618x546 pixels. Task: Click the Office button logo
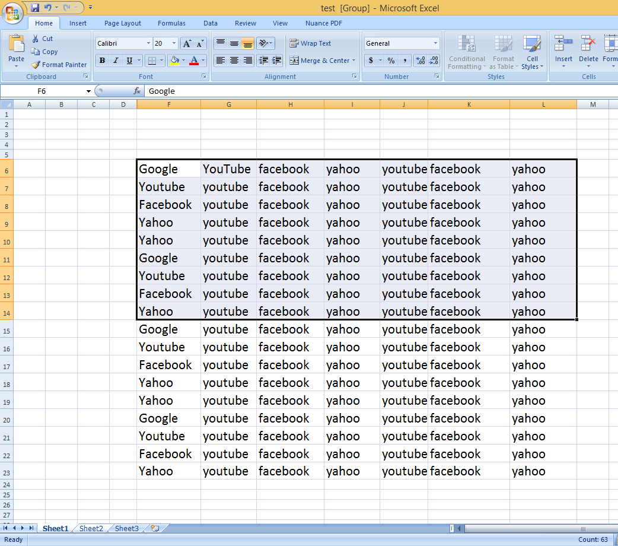(x=12, y=14)
